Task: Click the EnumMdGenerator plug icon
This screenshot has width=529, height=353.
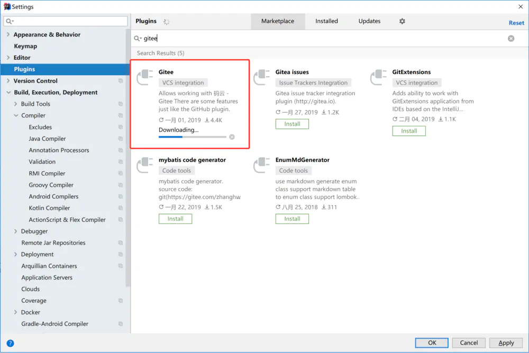Action: [261, 165]
